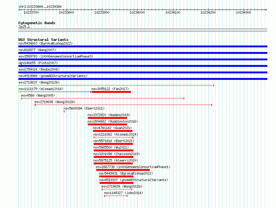Viewport: 276px width, 208px height.
Task: Select nsv3201096 (Chaisson2019) label
Action: pyautogui.click(x=117, y=154)
